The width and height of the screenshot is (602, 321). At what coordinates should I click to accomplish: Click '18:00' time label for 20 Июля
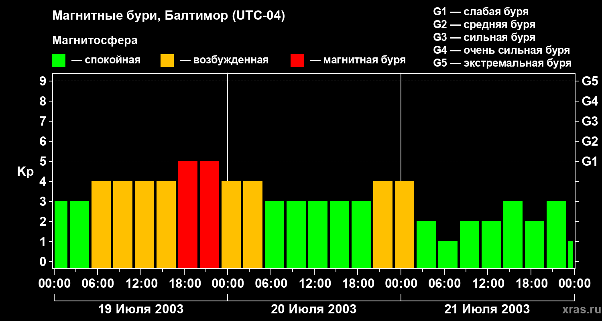[x=358, y=284]
